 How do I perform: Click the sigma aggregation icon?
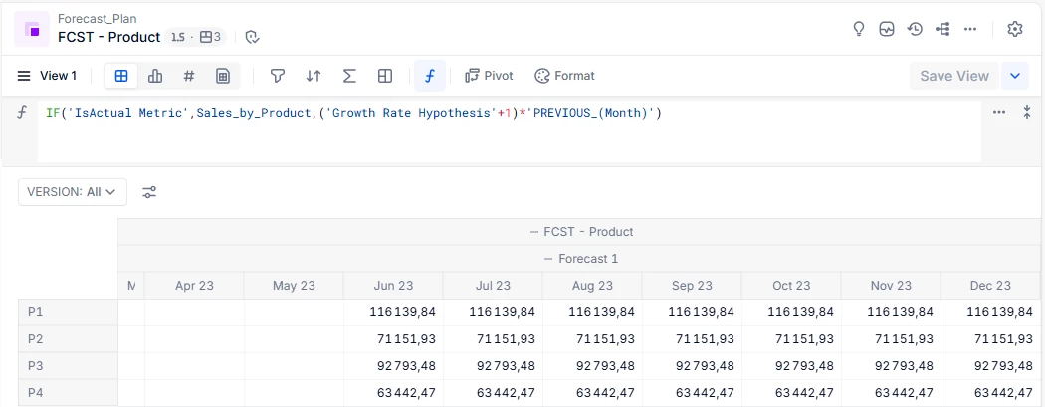pyautogui.click(x=349, y=76)
